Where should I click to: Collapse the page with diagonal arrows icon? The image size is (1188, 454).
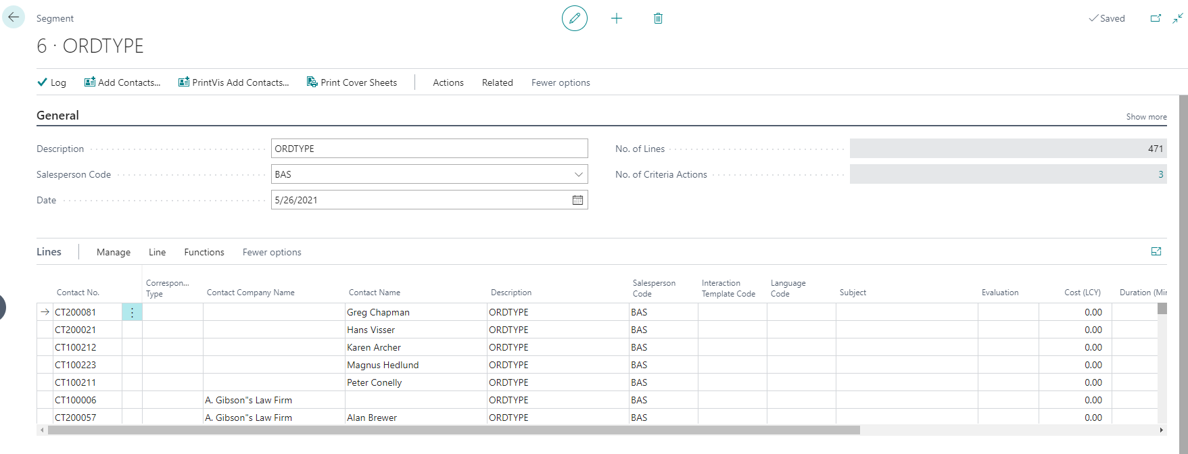pos(1178,18)
